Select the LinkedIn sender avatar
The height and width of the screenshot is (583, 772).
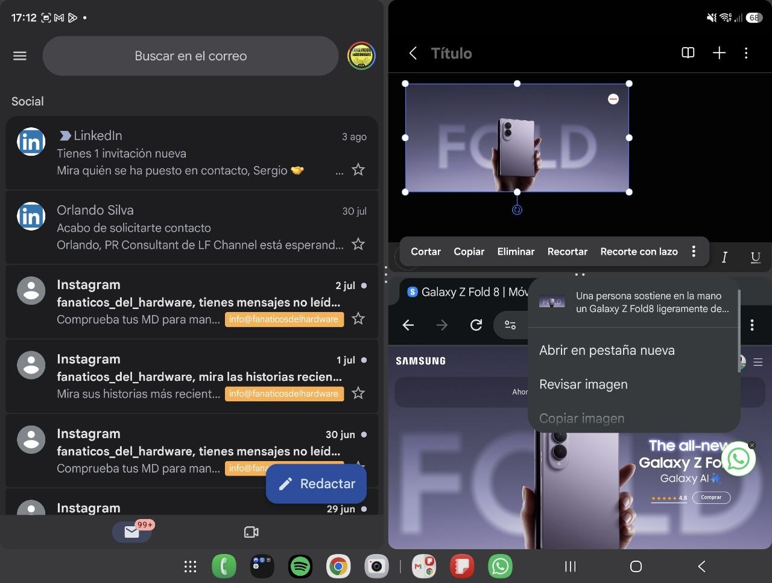(x=31, y=142)
